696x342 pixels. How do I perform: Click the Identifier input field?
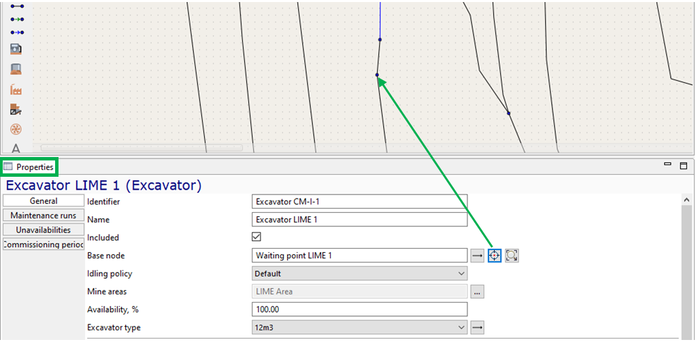359,202
